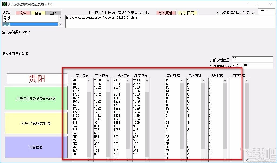Click up arrow of 湿度数据 list scrollbar

[246, 81]
